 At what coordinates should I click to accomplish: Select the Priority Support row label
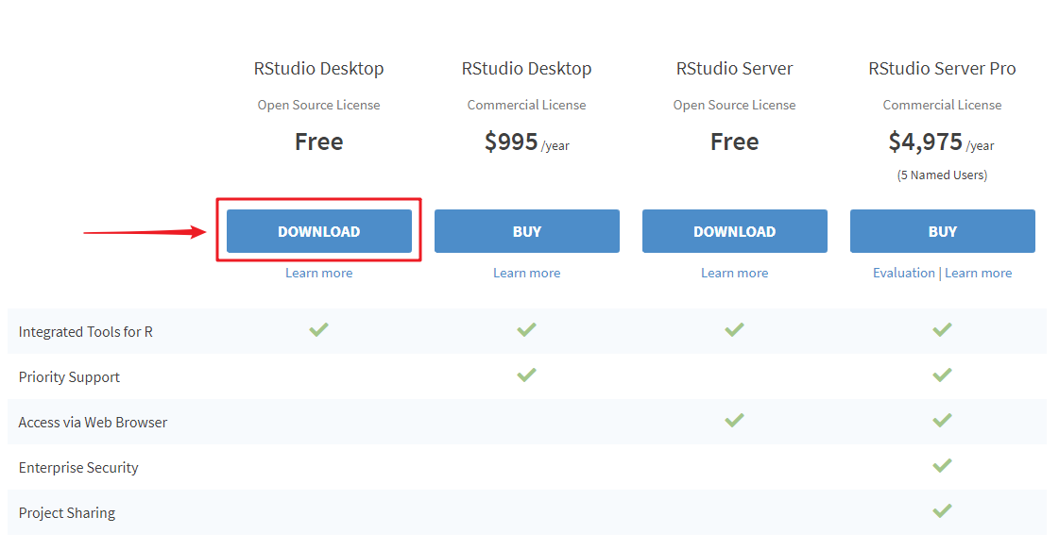pyautogui.click(x=69, y=377)
